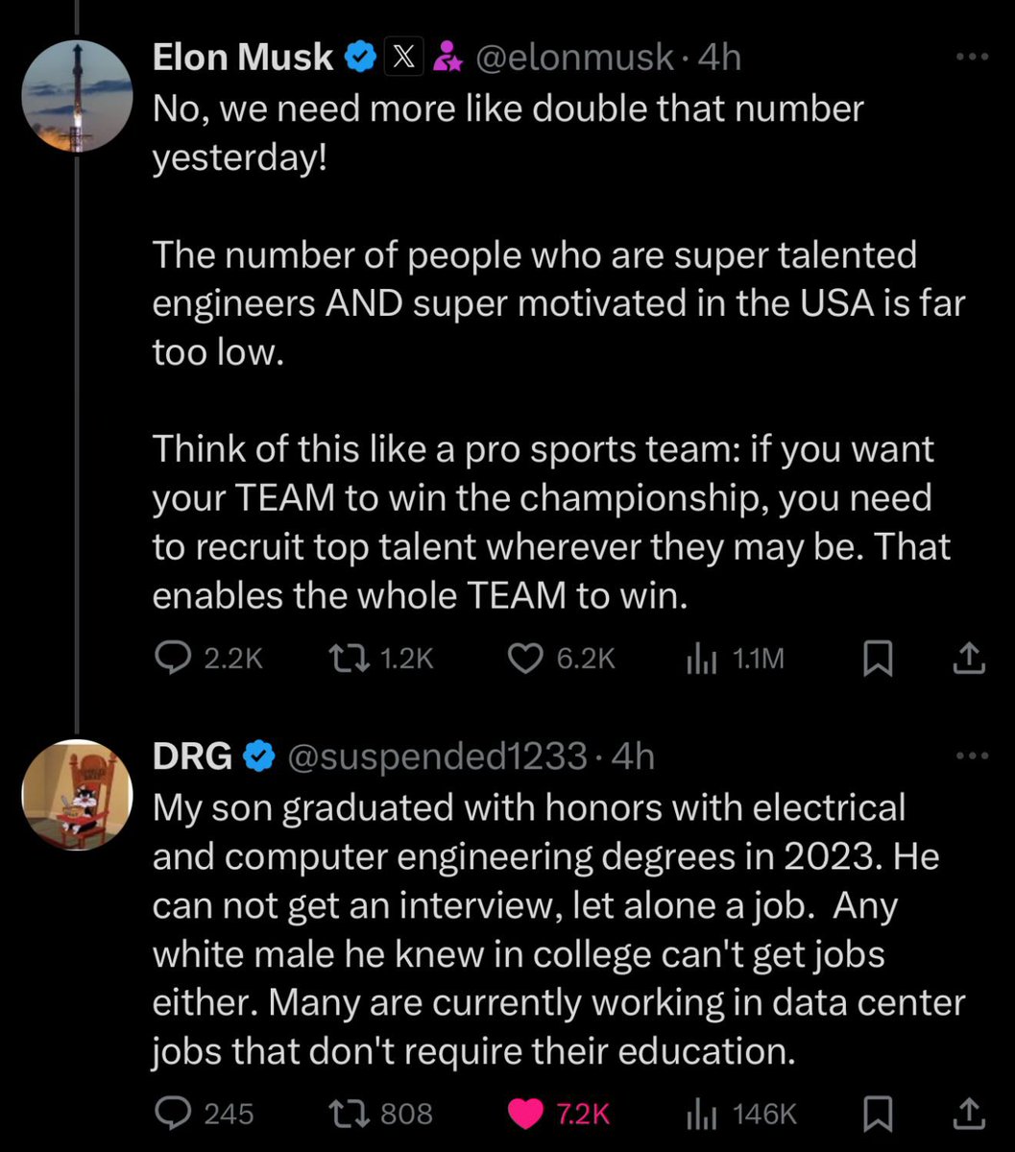Click the DRG display name
Viewport: 1015px width, 1152px height.
click(192, 757)
